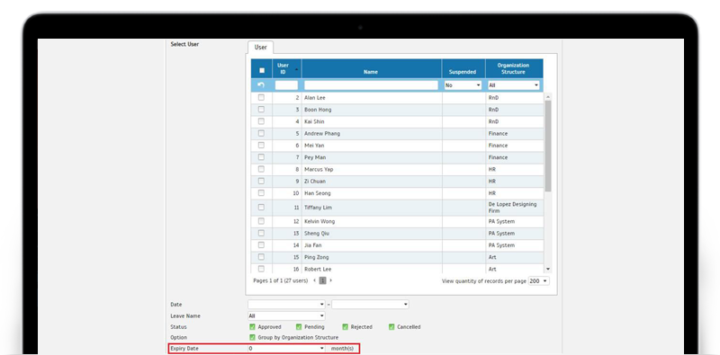
Task: Toggle select-all checkbox in table header
Action: 262,70
